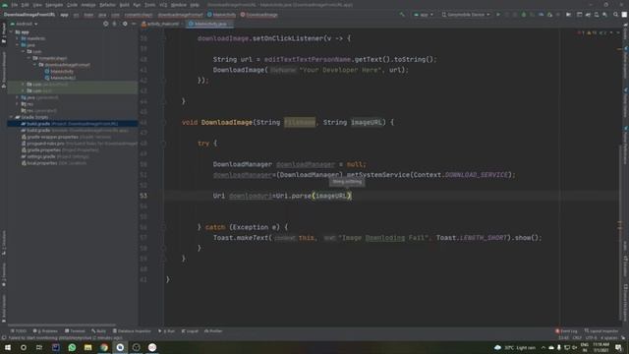Image resolution: width=629 pixels, height=354 pixels.
Task: Select local.properties in the project tree
Action: (x=53, y=163)
